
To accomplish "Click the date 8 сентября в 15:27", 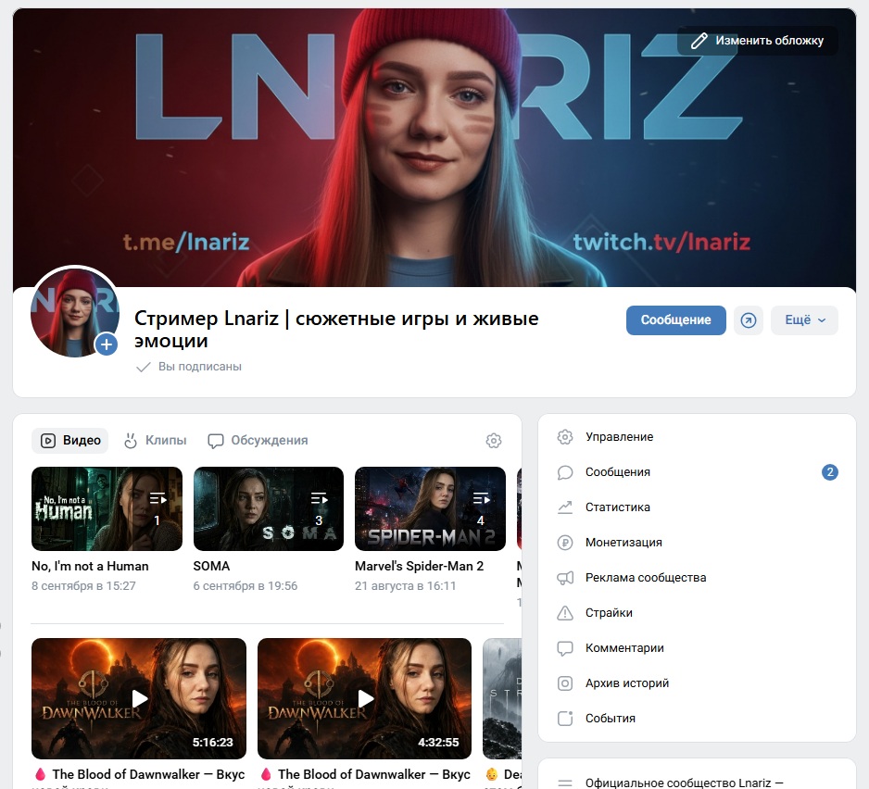I will click(83, 585).
